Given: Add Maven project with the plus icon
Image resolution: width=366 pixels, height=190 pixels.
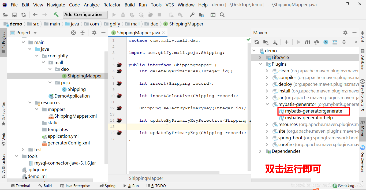Looking at the screenshot, I should tap(287, 42).
